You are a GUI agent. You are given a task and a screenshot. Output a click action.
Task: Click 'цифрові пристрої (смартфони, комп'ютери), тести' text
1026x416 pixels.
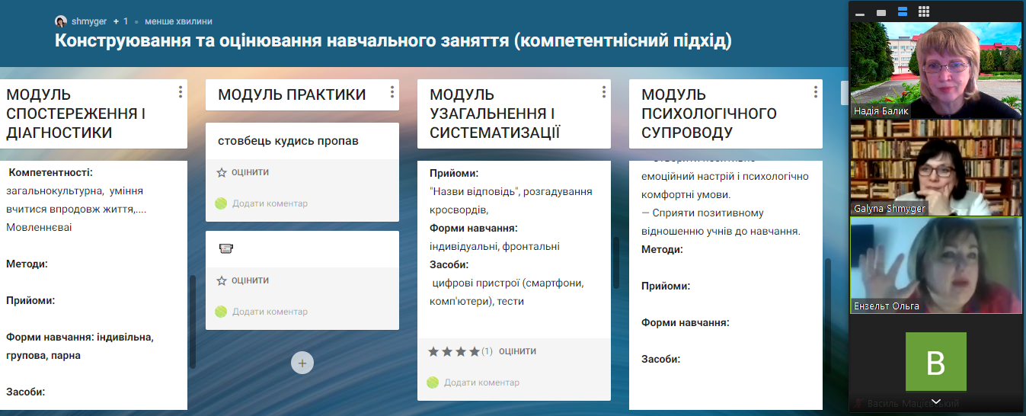pos(507,292)
